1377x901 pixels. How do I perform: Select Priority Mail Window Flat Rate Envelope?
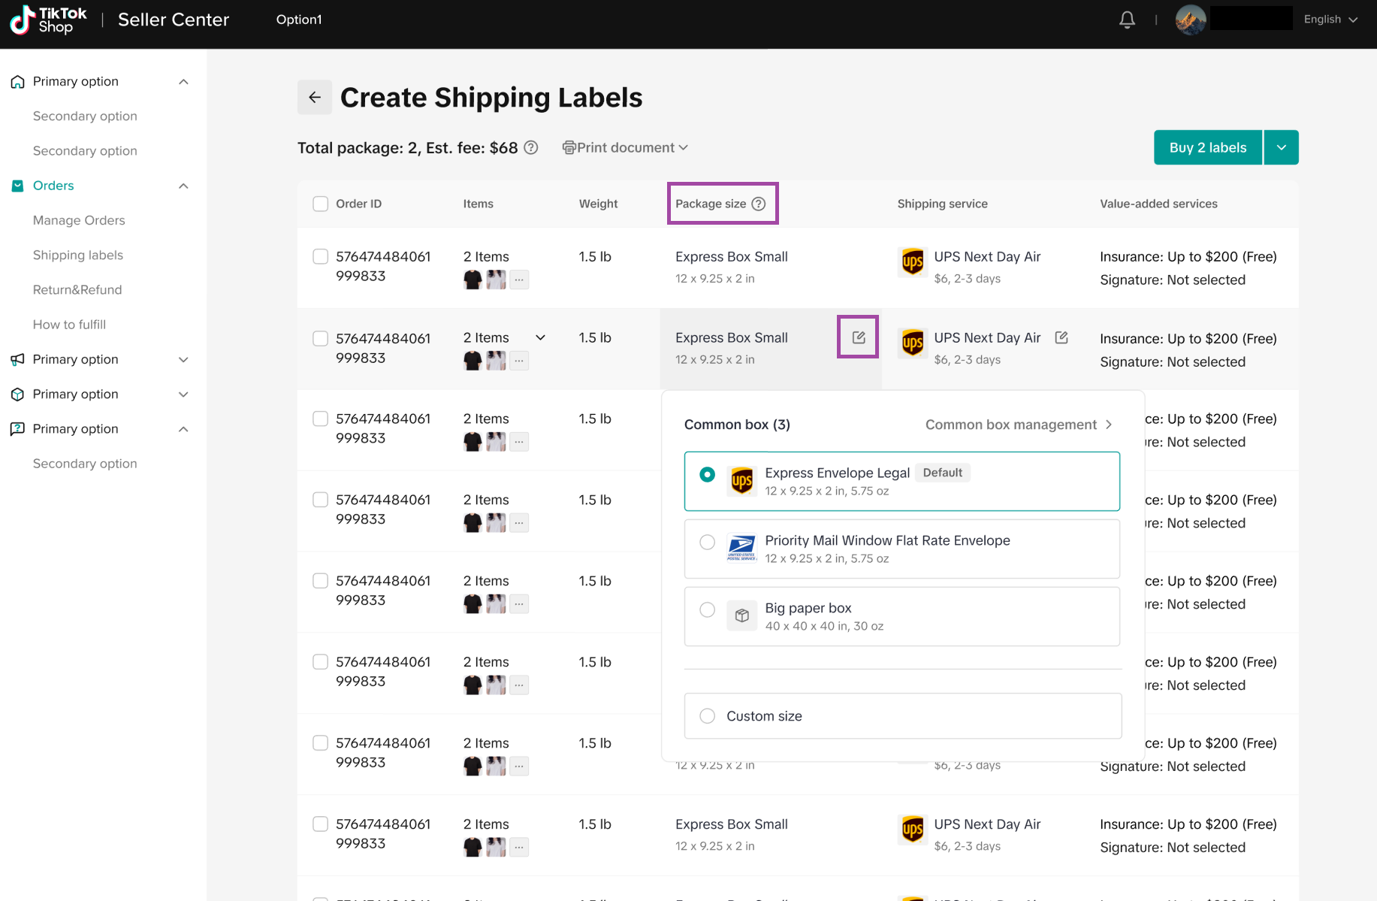pos(707,542)
